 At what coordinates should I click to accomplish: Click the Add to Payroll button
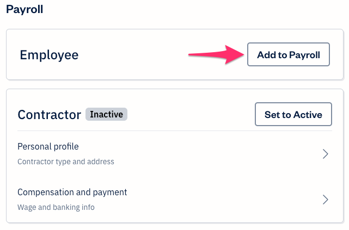(288, 54)
